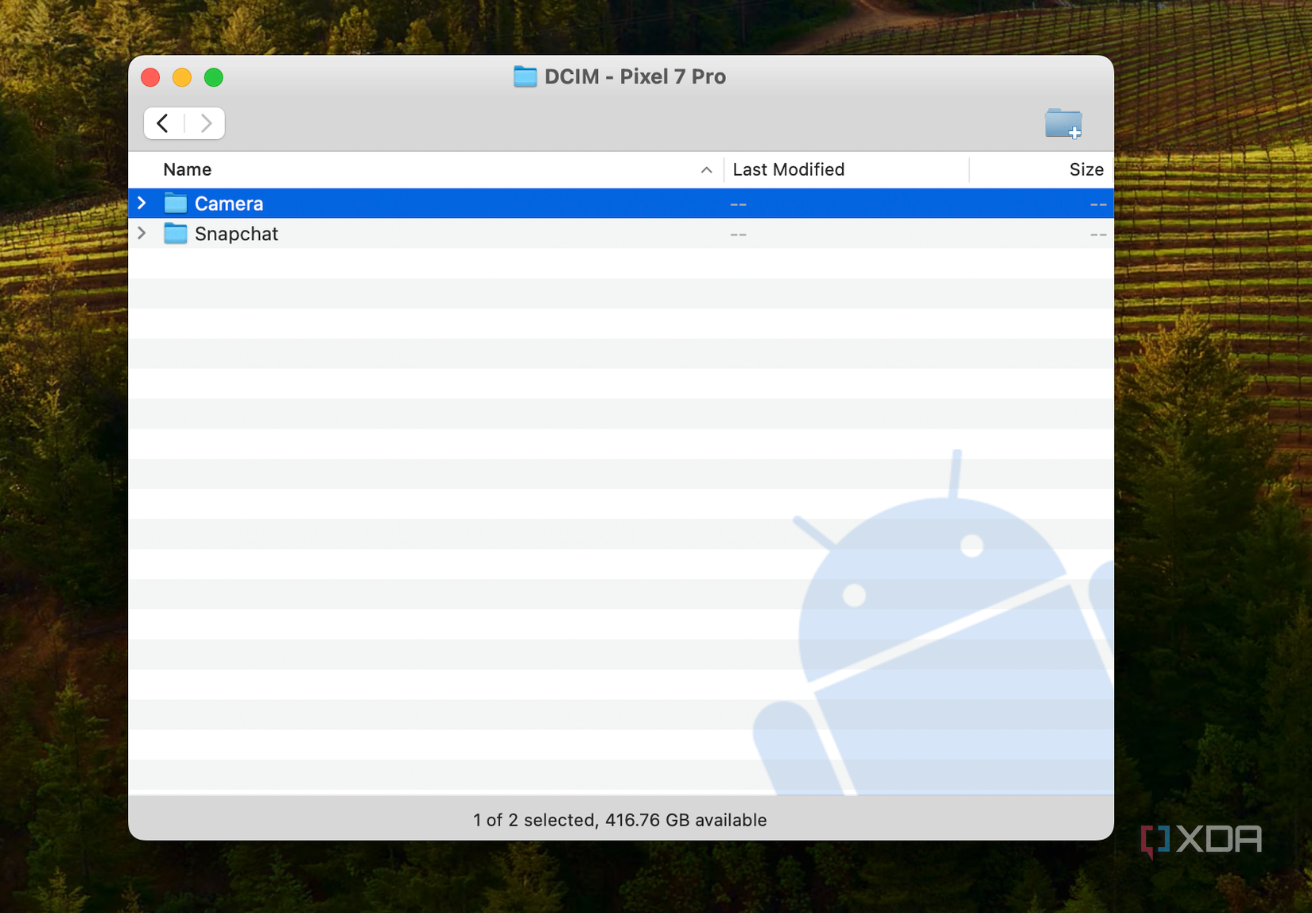
Task: Zoom the window with green button
Action: coord(213,77)
